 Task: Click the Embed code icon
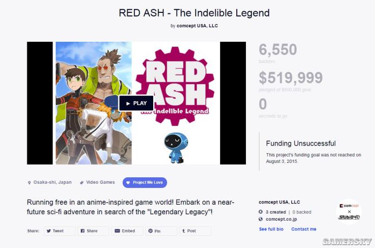click(x=117, y=231)
